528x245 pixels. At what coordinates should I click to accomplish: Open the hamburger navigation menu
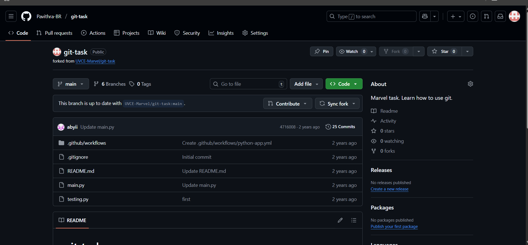click(11, 17)
